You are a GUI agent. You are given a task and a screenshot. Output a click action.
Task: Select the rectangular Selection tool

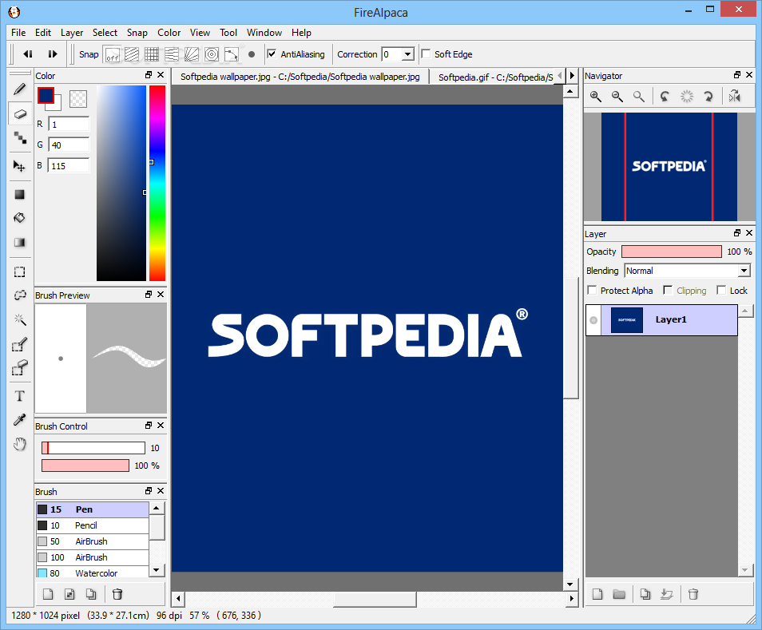click(19, 272)
